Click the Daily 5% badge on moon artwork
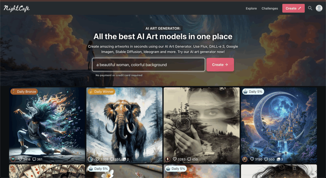Image resolution: width=326 pixels, height=178 pixels. pyautogui.click(x=253, y=92)
